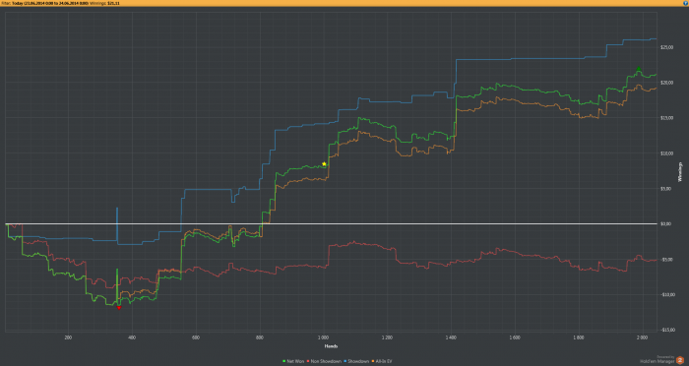The width and height of the screenshot is (689, 366).
Task: Toggle the Net Won legend entry
Action: (x=293, y=361)
